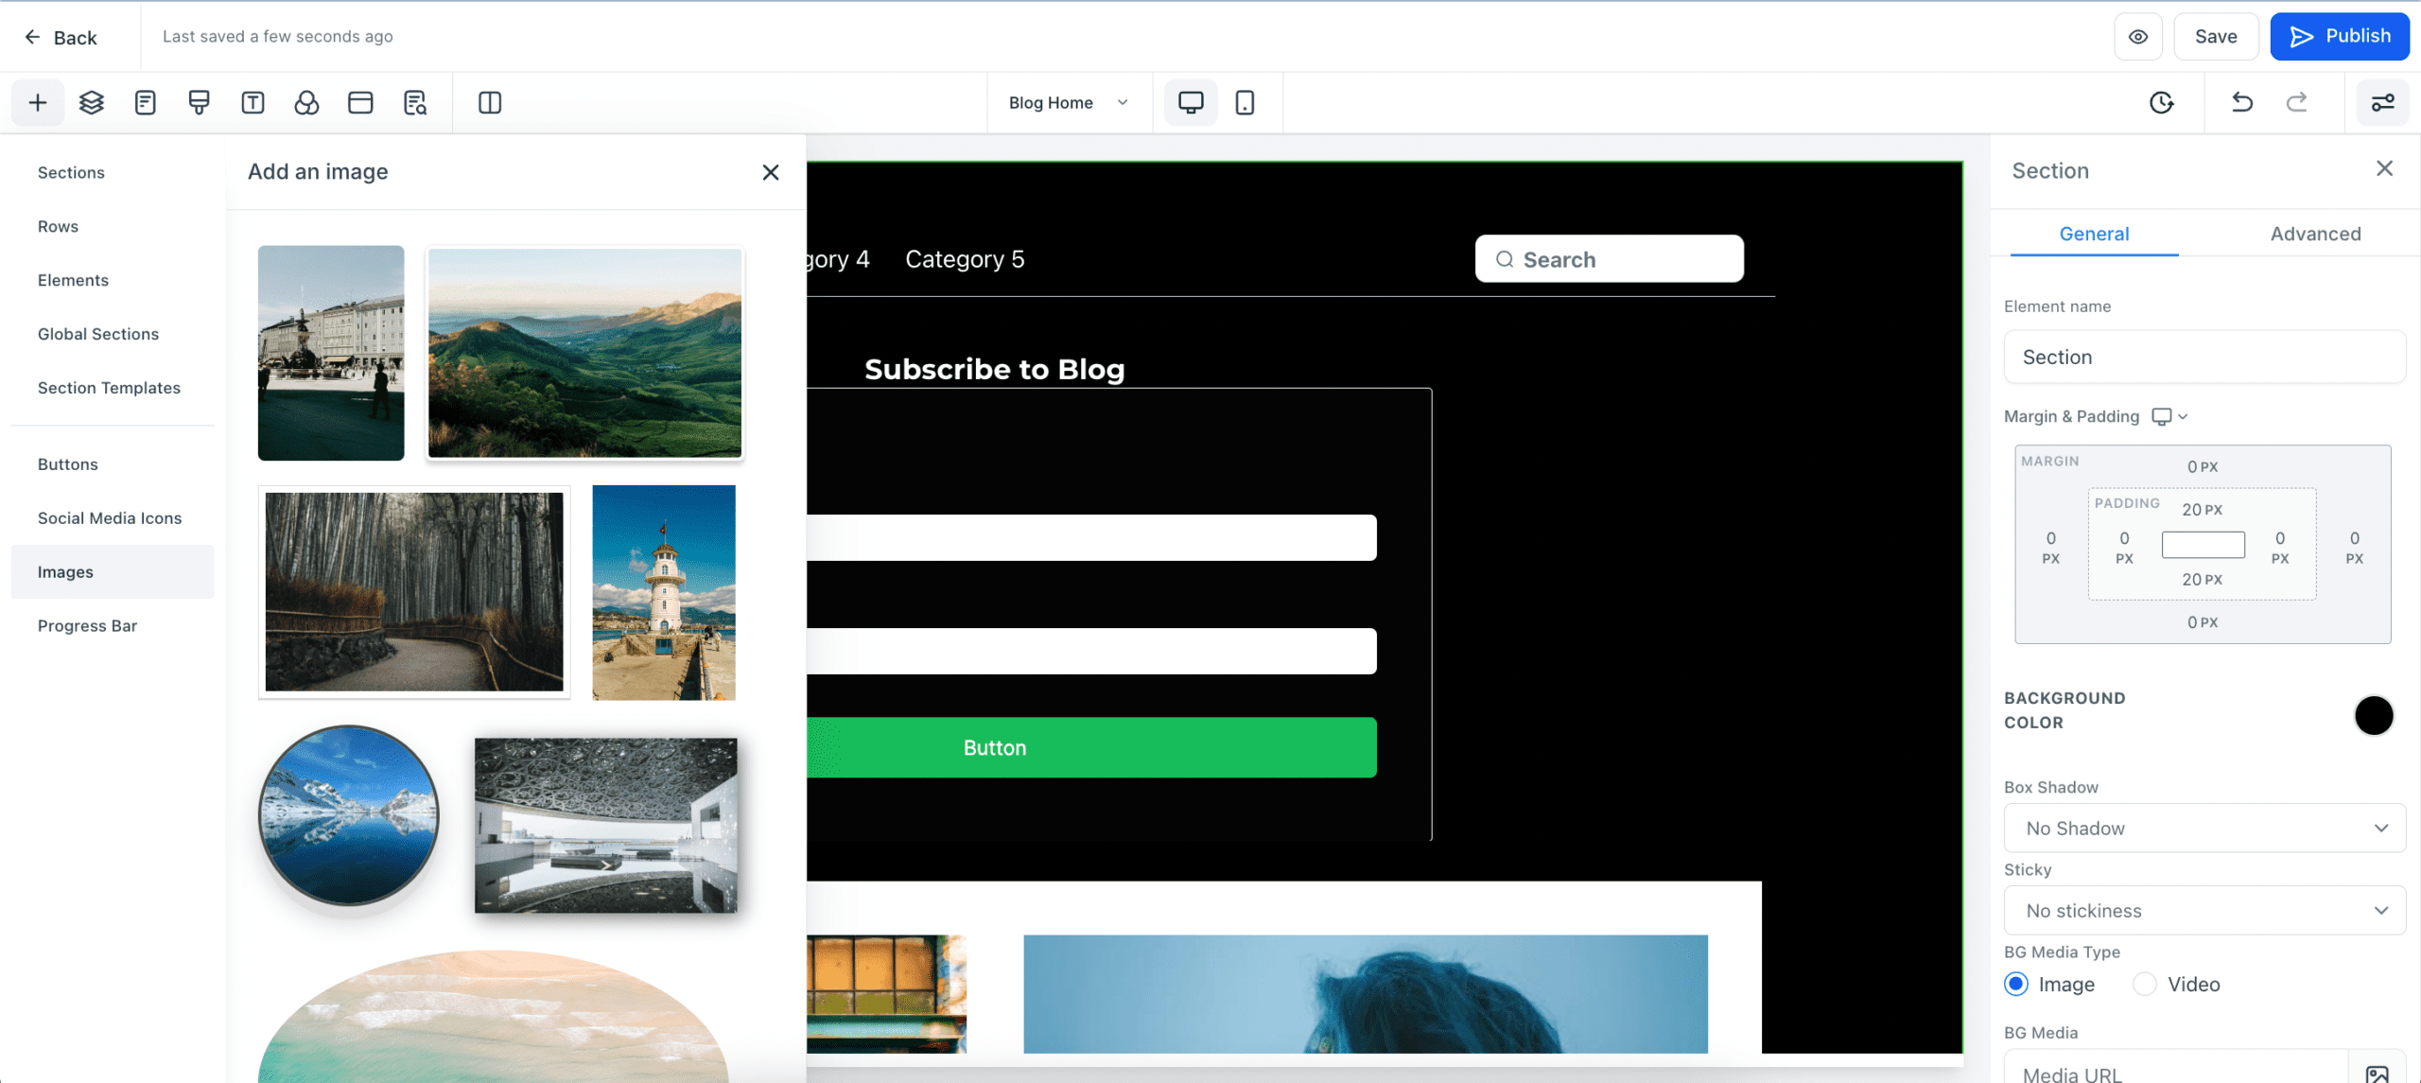The height and width of the screenshot is (1083, 2421).
Task: Click the SEO search page icon
Action: [415, 102]
